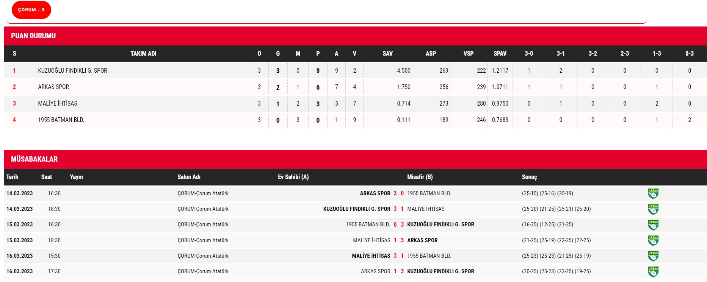Click the Salon Adı column header

[189, 177]
